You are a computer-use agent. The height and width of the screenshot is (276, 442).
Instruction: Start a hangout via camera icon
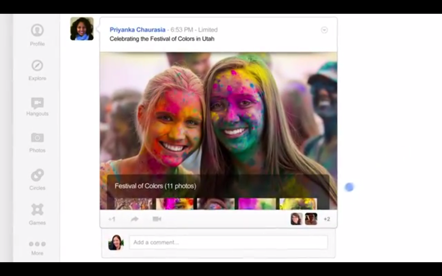pyautogui.click(x=157, y=219)
